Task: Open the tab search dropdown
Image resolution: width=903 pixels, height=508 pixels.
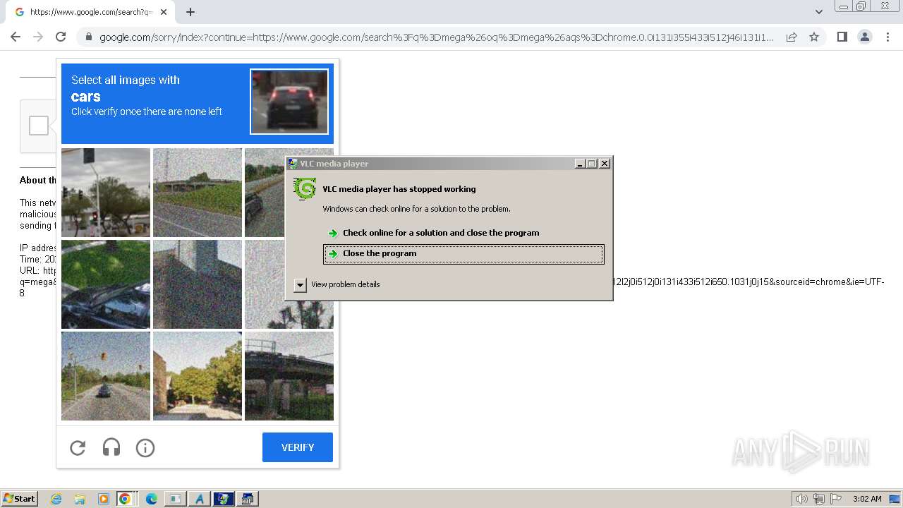Action: (x=818, y=11)
